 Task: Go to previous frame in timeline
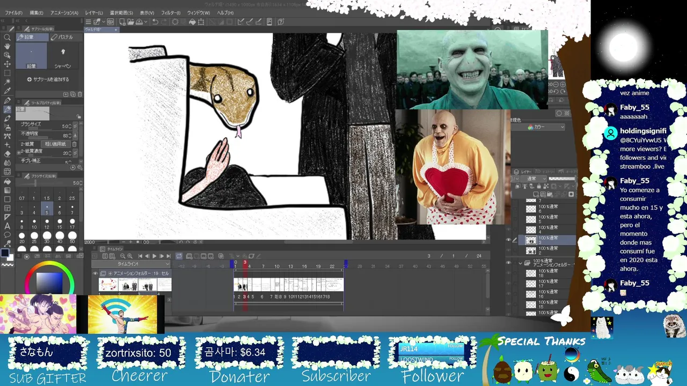coord(148,256)
